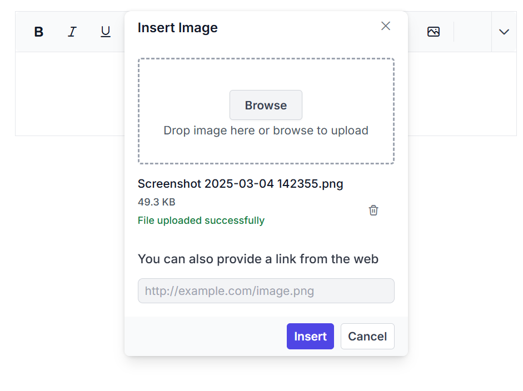Viewport: 523px width, 391px height.
Task: Select the Screenshot 2025-03-04 142355.png filename
Action: [240, 183]
